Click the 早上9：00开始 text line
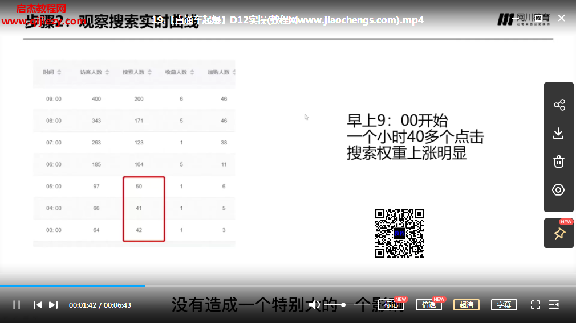The image size is (576, 323). point(397,121)
